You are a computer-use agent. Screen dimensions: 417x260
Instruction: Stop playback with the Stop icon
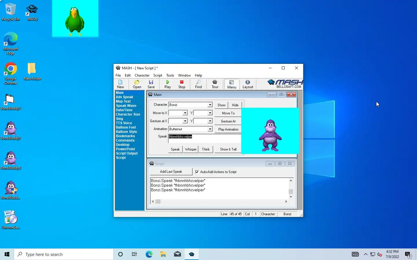click(x=182, y=84)
